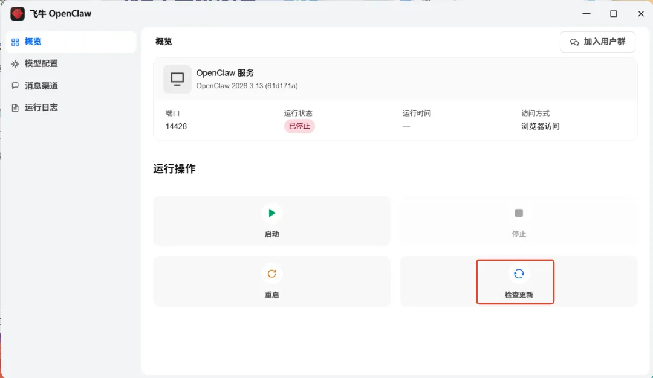Click the green play icon for 启动
Viewport: 653px width, 378px height.
pos(272,213)
